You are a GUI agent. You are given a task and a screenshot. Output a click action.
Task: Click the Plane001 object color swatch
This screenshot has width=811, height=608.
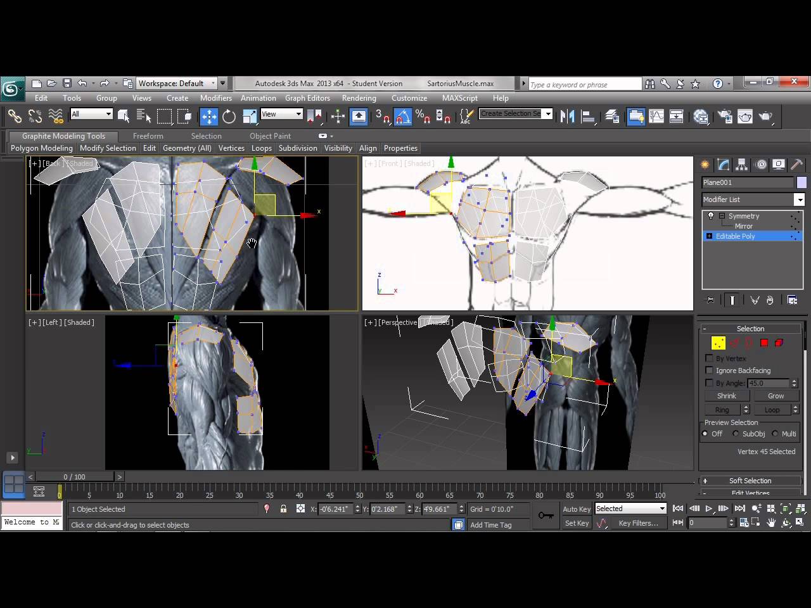coord(802,182)
